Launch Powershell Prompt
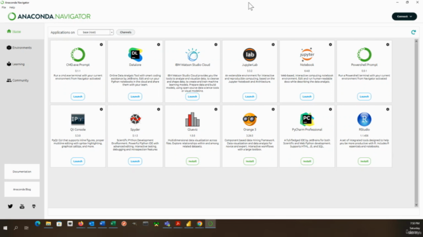The width and height of the screenshot is (423, 237). (x=364, y=97)
